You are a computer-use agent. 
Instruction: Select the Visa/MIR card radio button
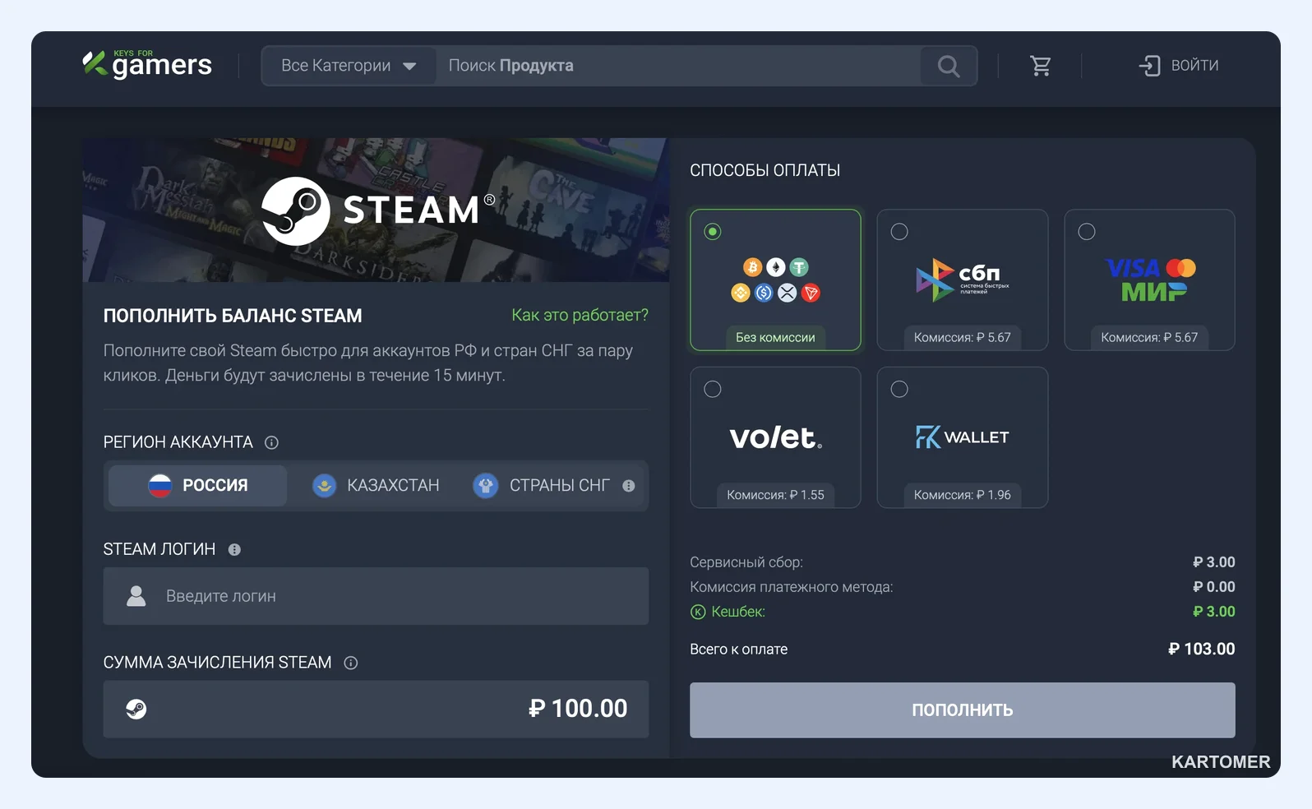pyautogui.click(x=1087, y=232)
